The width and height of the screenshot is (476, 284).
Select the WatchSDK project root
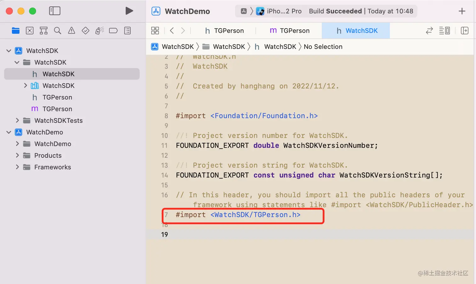(72, 51)
